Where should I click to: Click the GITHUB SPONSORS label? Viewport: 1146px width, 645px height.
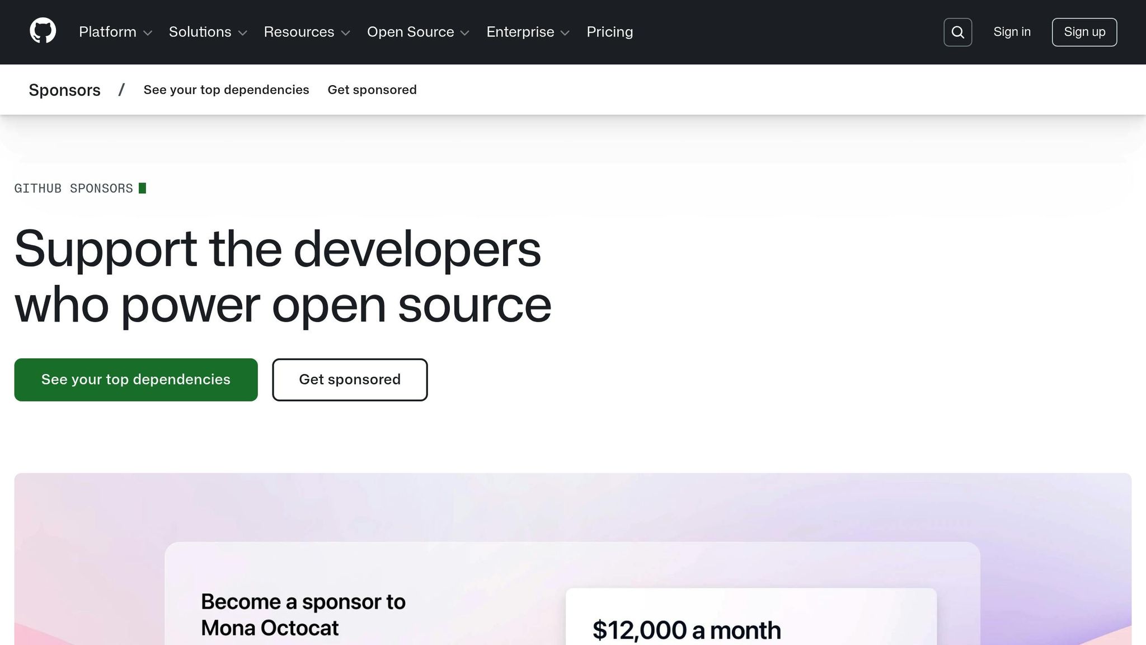(x=73, y=188)
